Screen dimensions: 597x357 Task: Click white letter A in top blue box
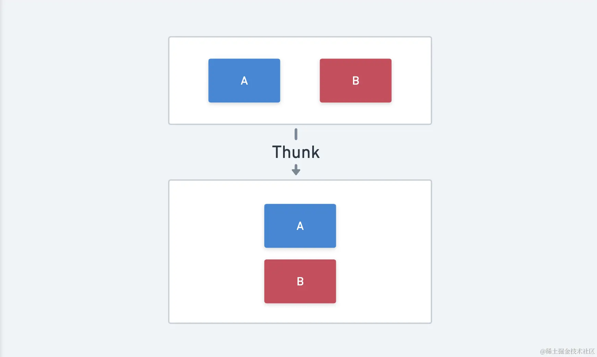click(x=244, y=81)
